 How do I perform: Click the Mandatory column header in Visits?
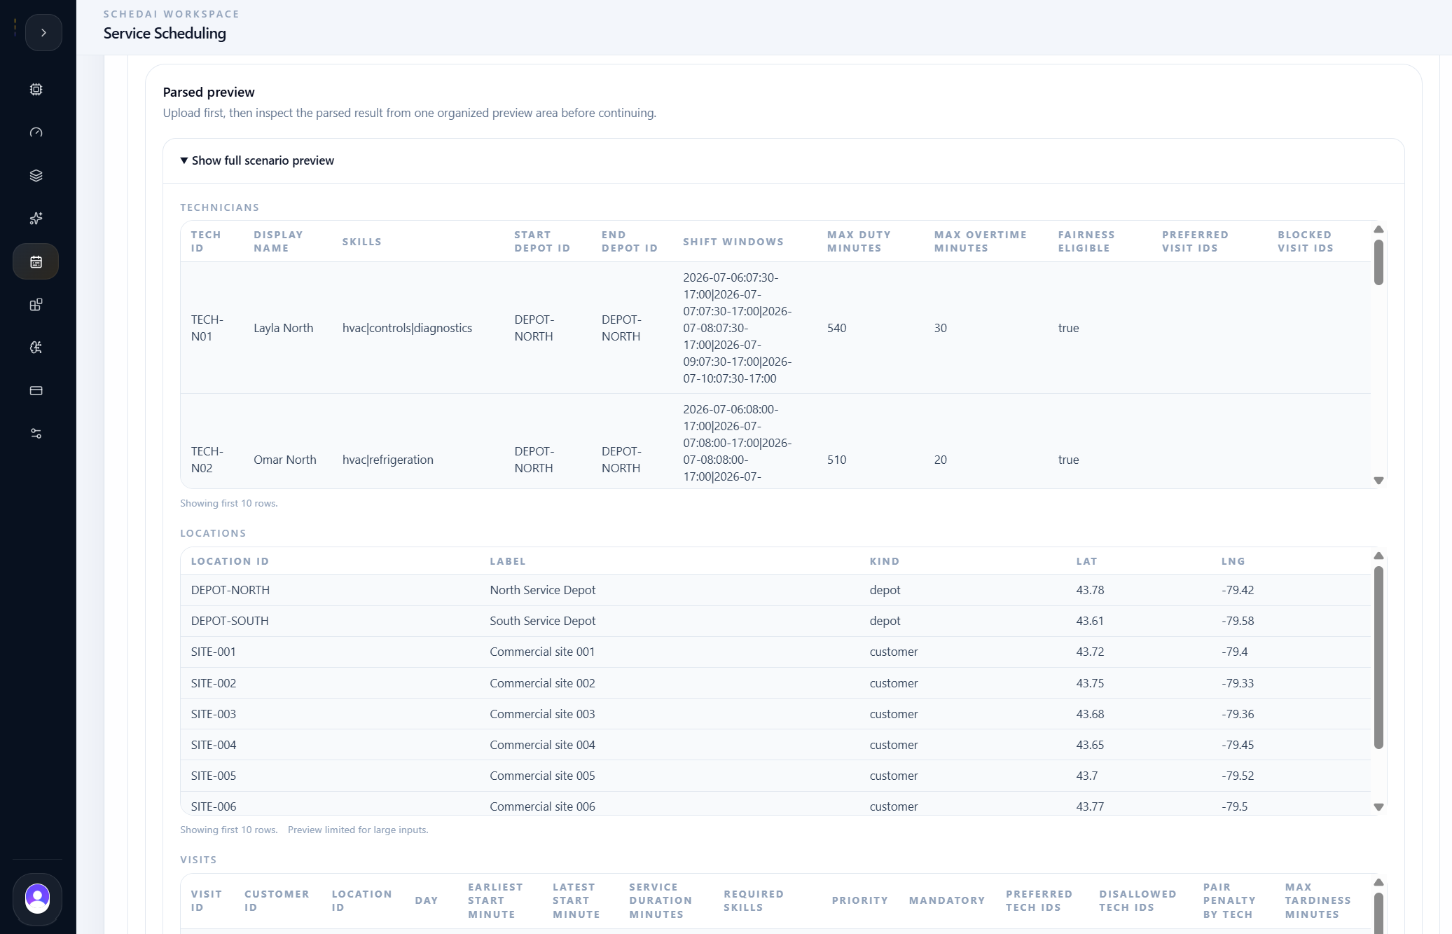[947, 900]
